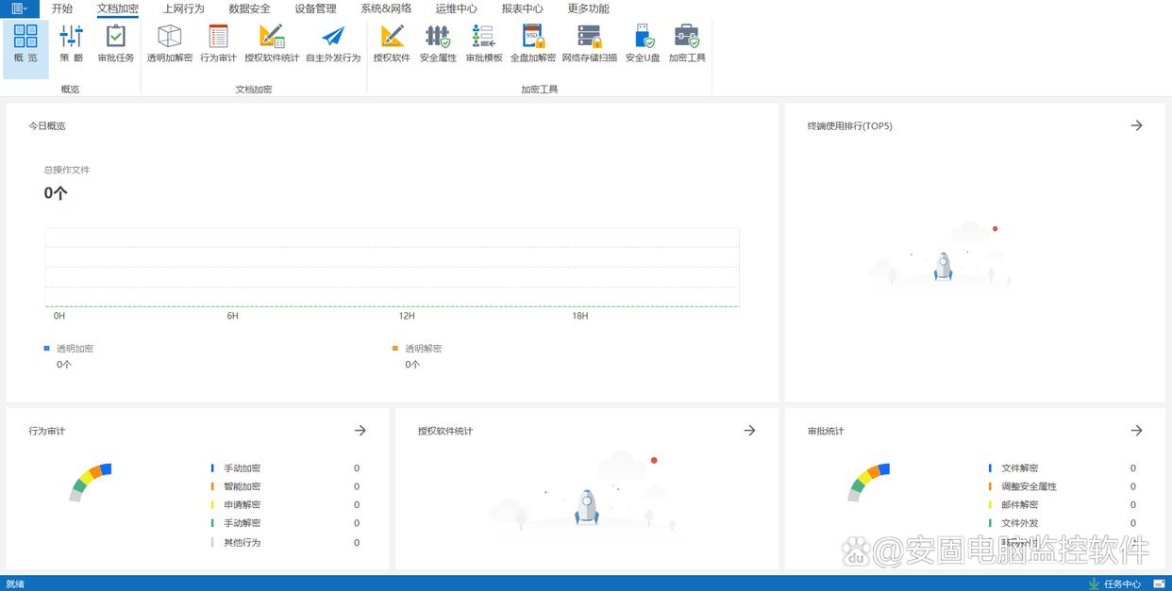The height and width of the screenshot is (591, 1172).
Task: Expand the 终端使用排行(TOP5) panel arrow
Action: tap(1136, 125)
